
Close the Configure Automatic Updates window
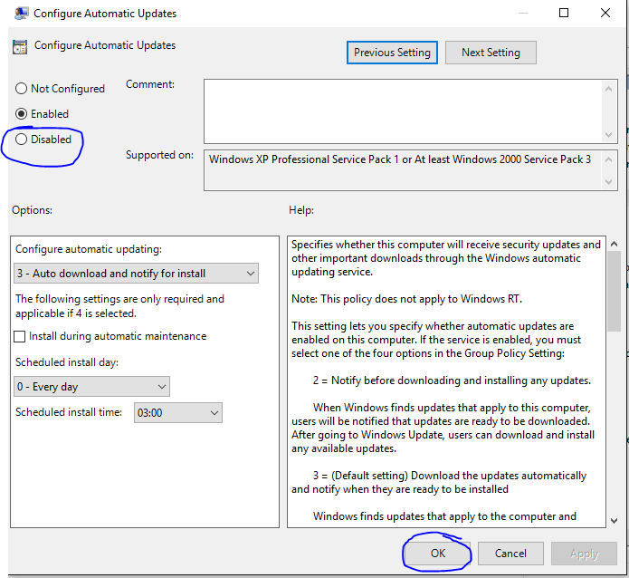[x=605, y=14]
